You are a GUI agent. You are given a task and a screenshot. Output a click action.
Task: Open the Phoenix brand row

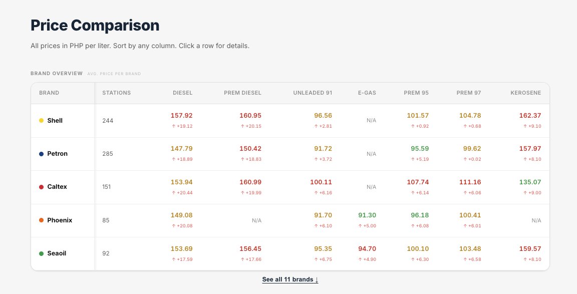coord(290,220)
